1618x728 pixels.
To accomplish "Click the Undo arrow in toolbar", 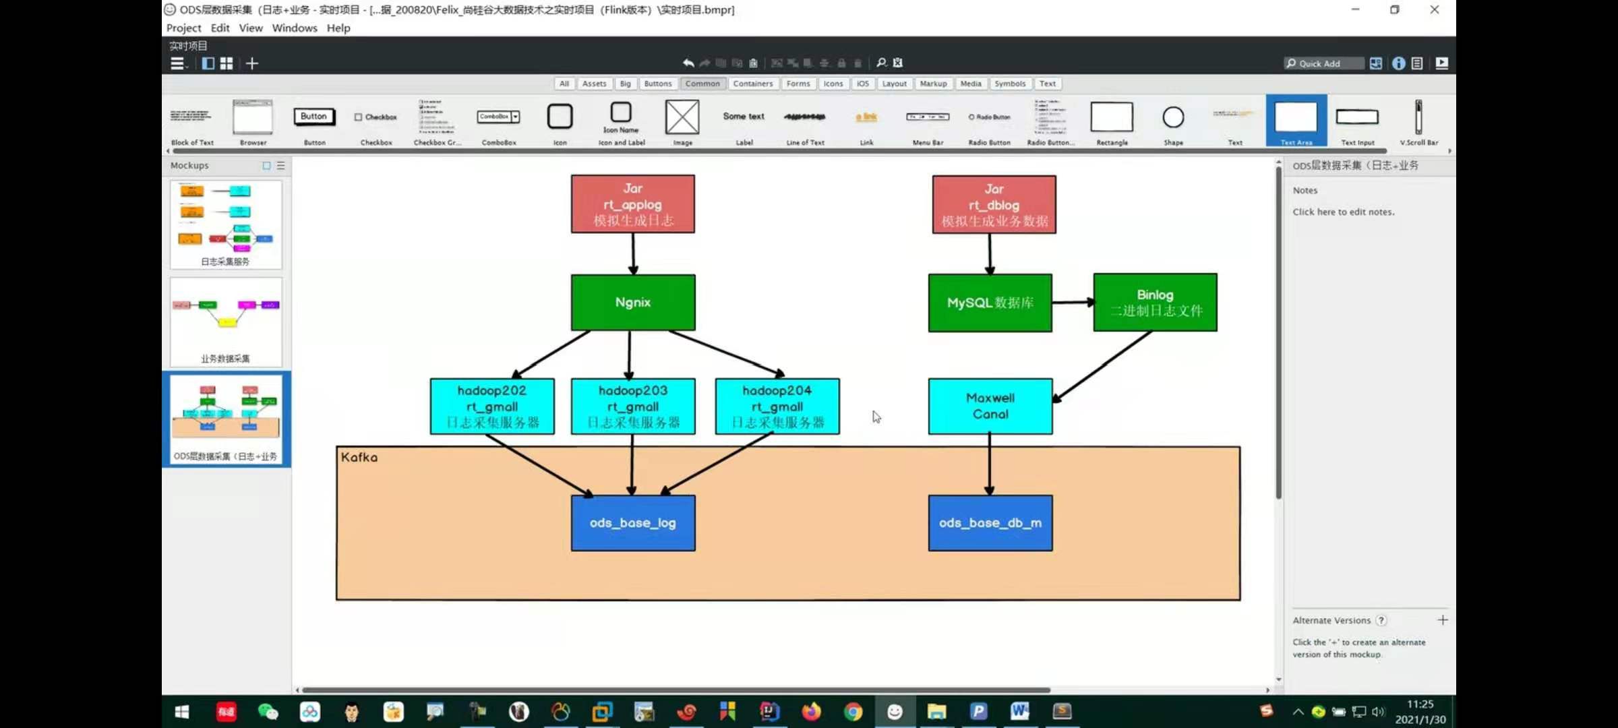I will pyautogui.click(x=688, y=63).
